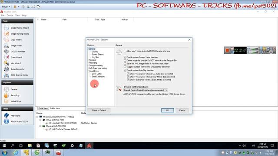The height and width of the screenshot is (156, 278).
Task: Select Data type setting option
Action: point(96,65)
